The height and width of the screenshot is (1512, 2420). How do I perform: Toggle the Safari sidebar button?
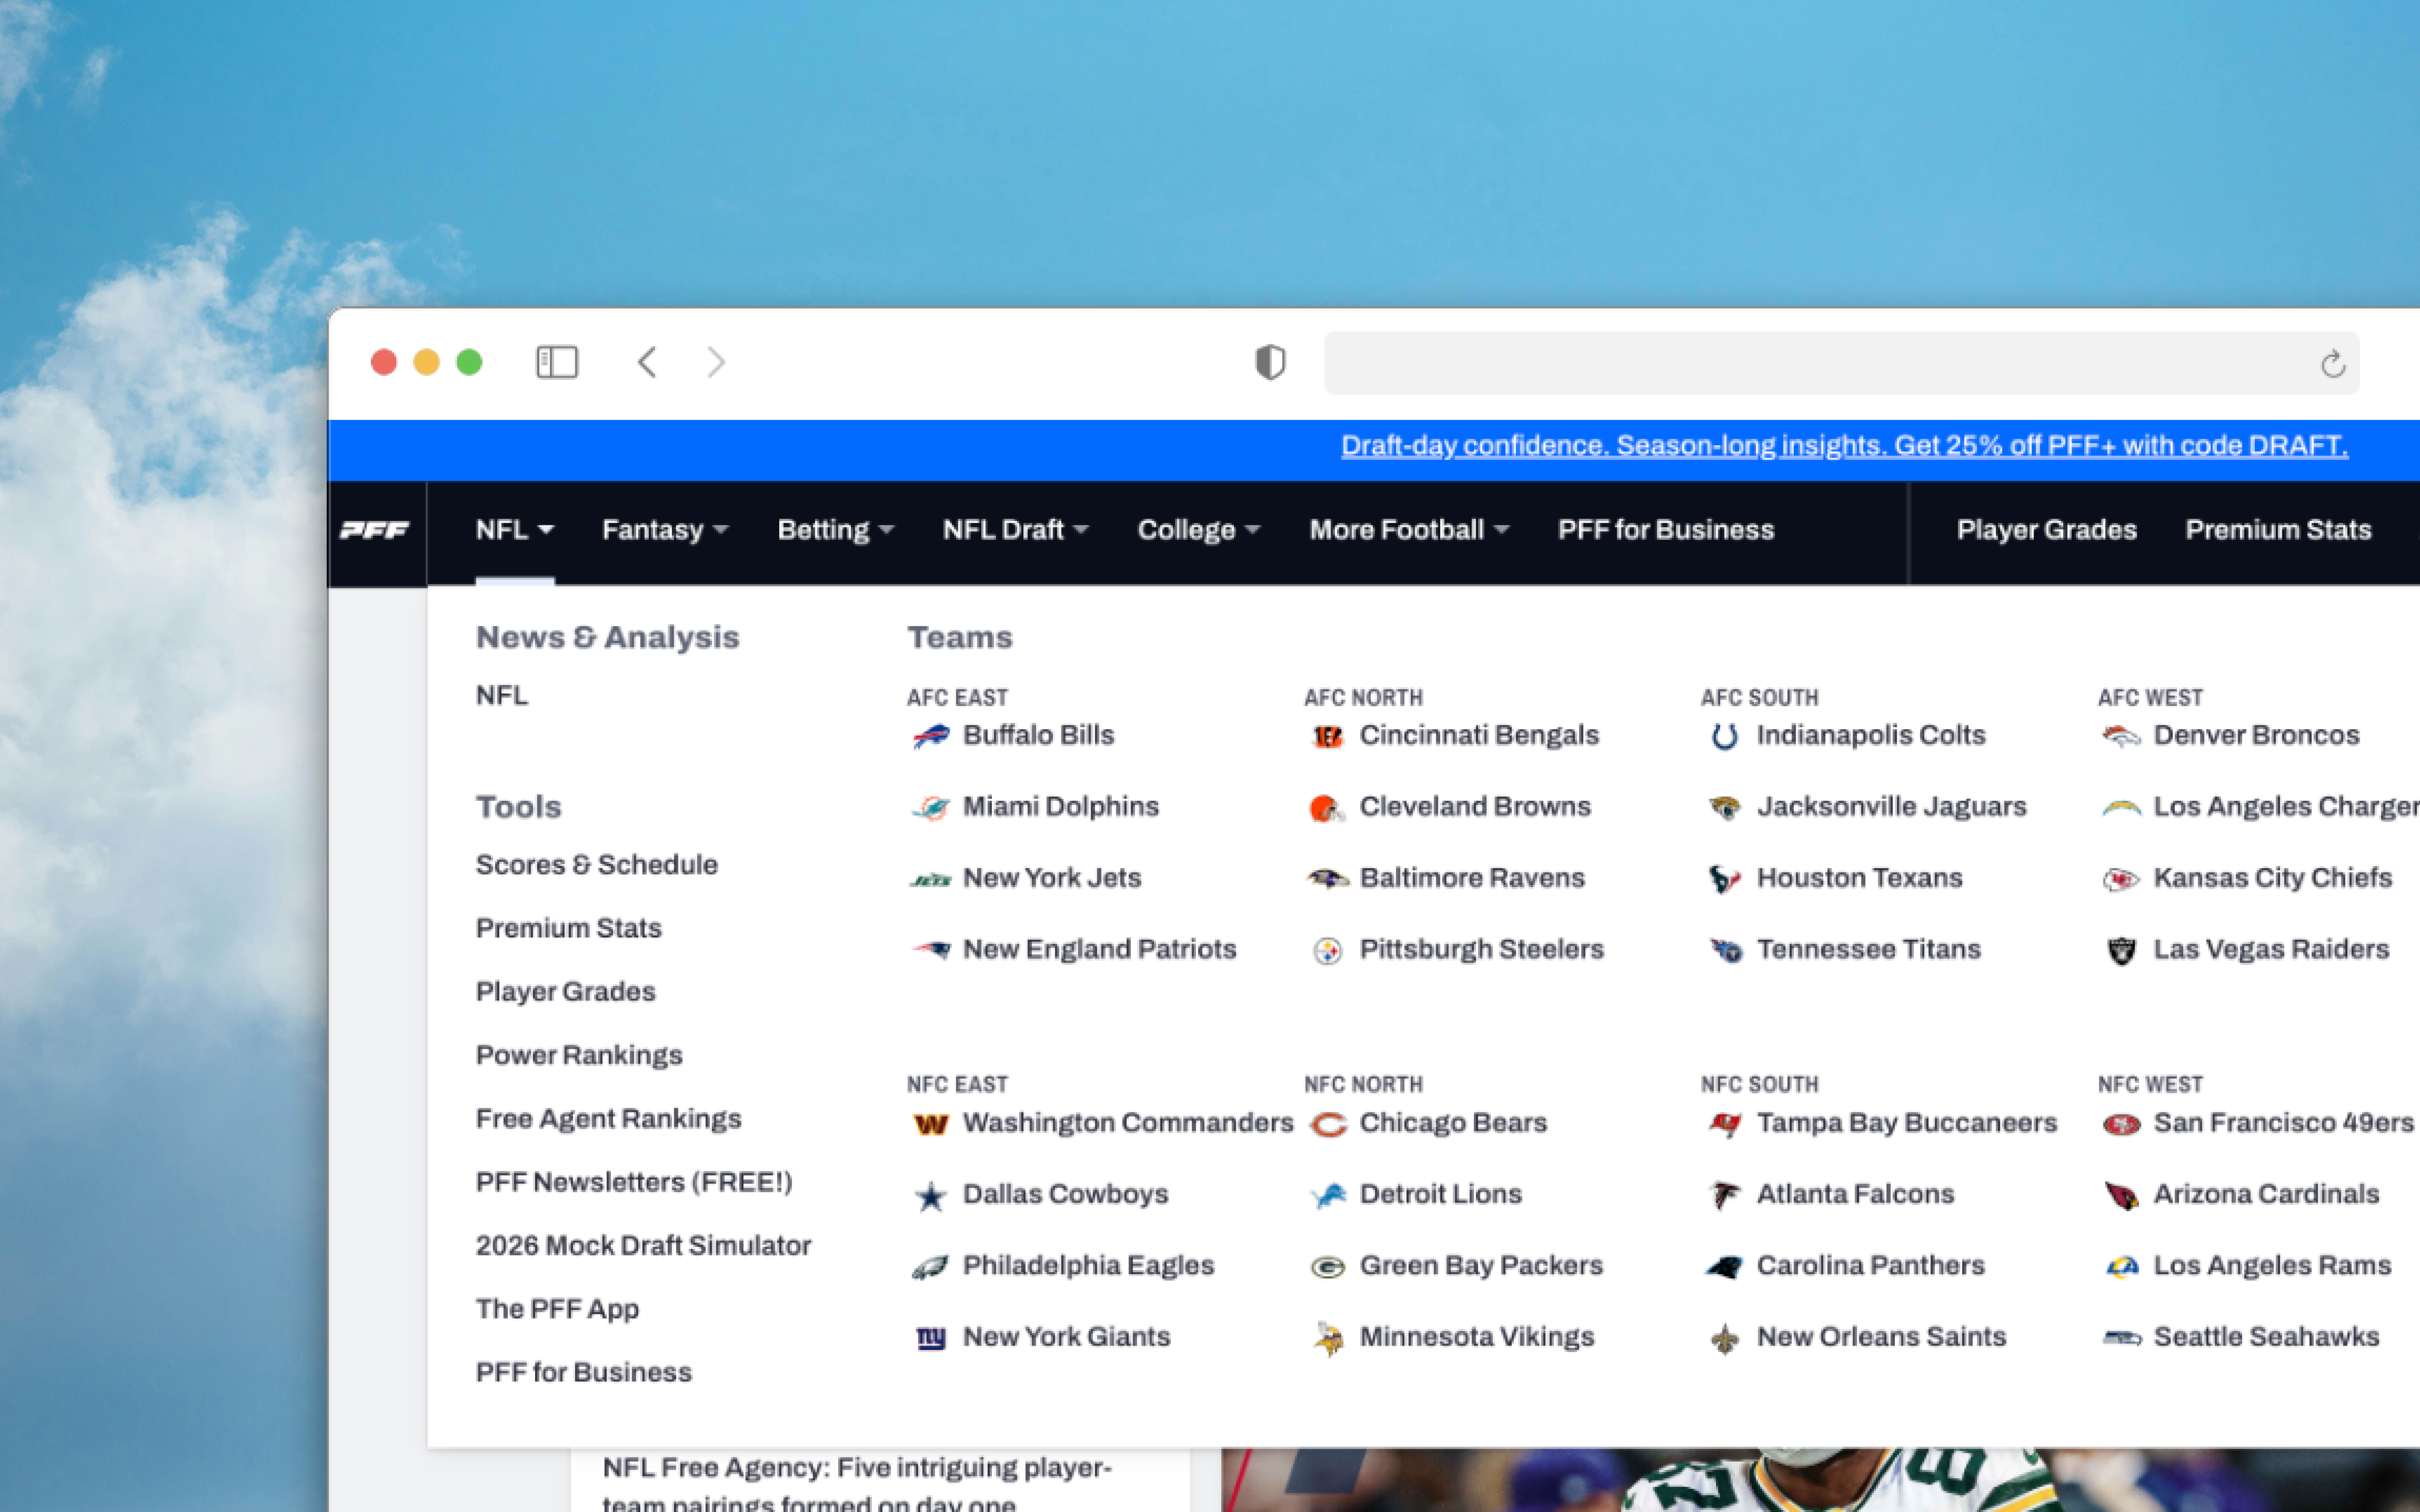click(557, 362)
